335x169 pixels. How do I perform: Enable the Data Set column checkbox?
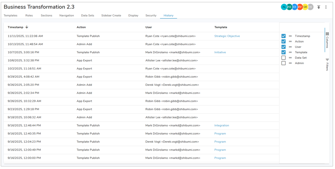283,58
